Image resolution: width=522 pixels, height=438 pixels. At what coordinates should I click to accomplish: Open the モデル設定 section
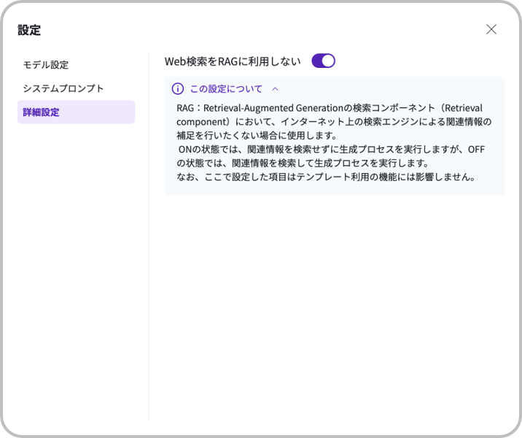[46, 65]
